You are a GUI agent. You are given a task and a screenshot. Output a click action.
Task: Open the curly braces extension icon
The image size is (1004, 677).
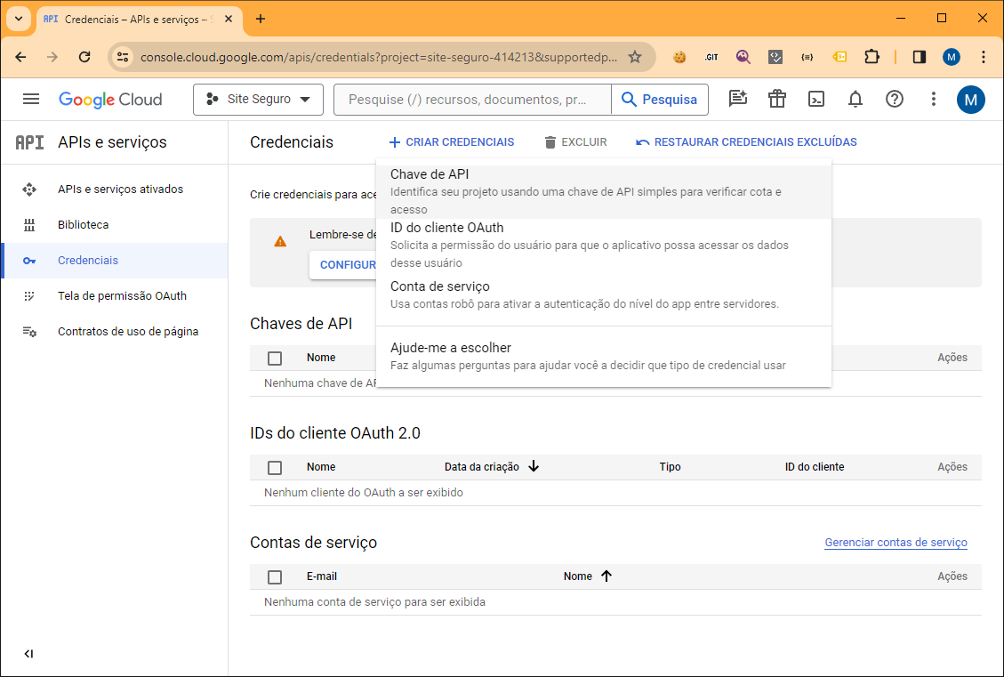[x=807, y=57]
